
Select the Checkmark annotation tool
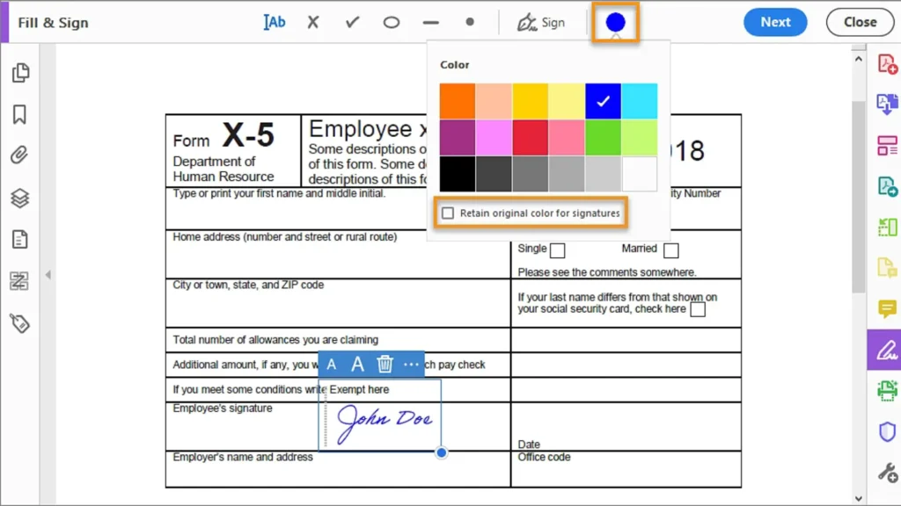(x=351, y=22)
